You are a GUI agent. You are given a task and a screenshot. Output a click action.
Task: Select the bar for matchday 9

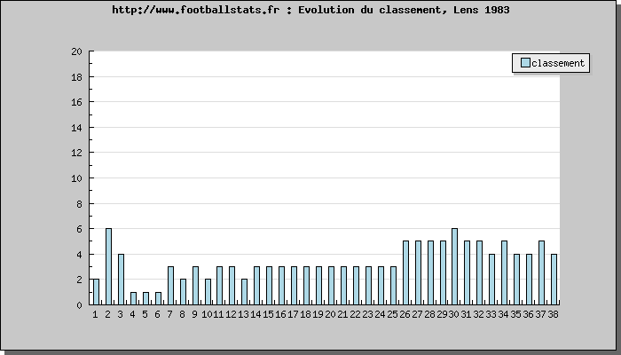(x=195, y=286)
